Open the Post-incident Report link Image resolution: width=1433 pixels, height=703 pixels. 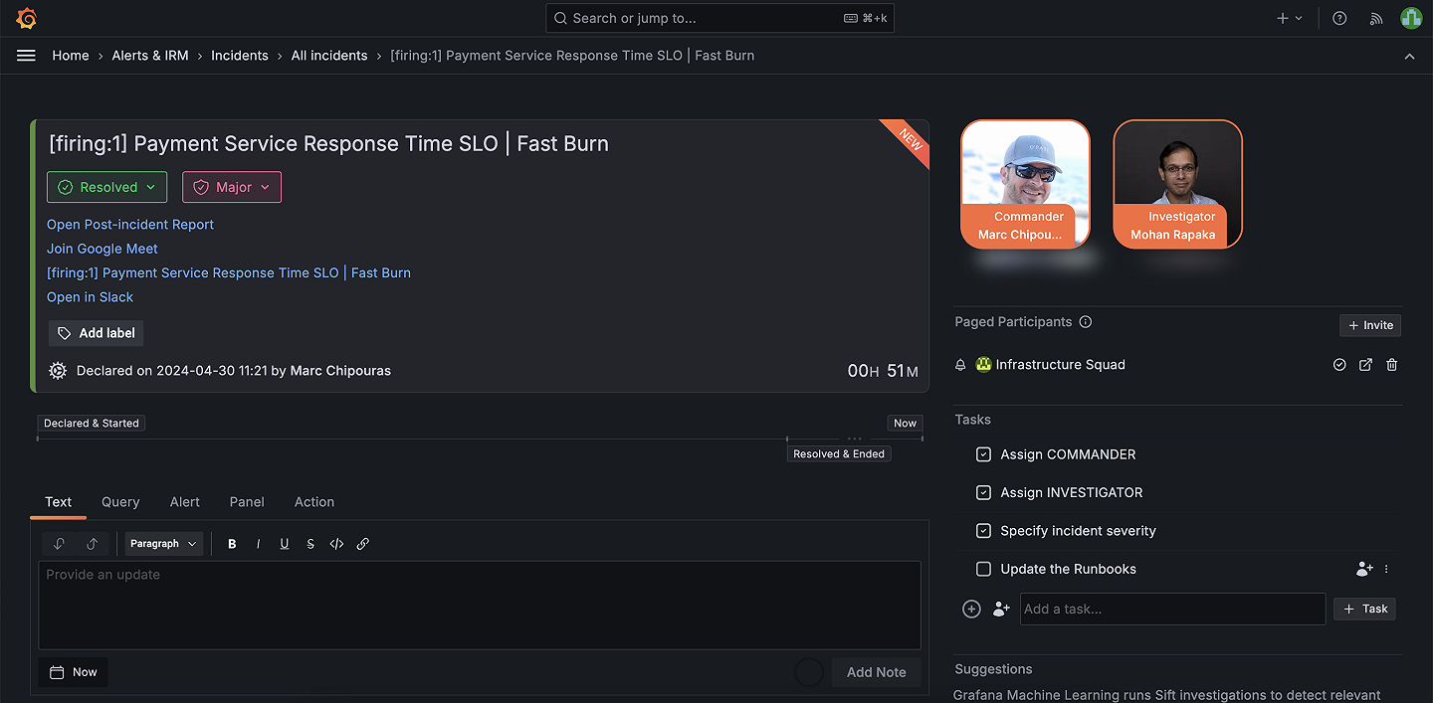point(129,224)
